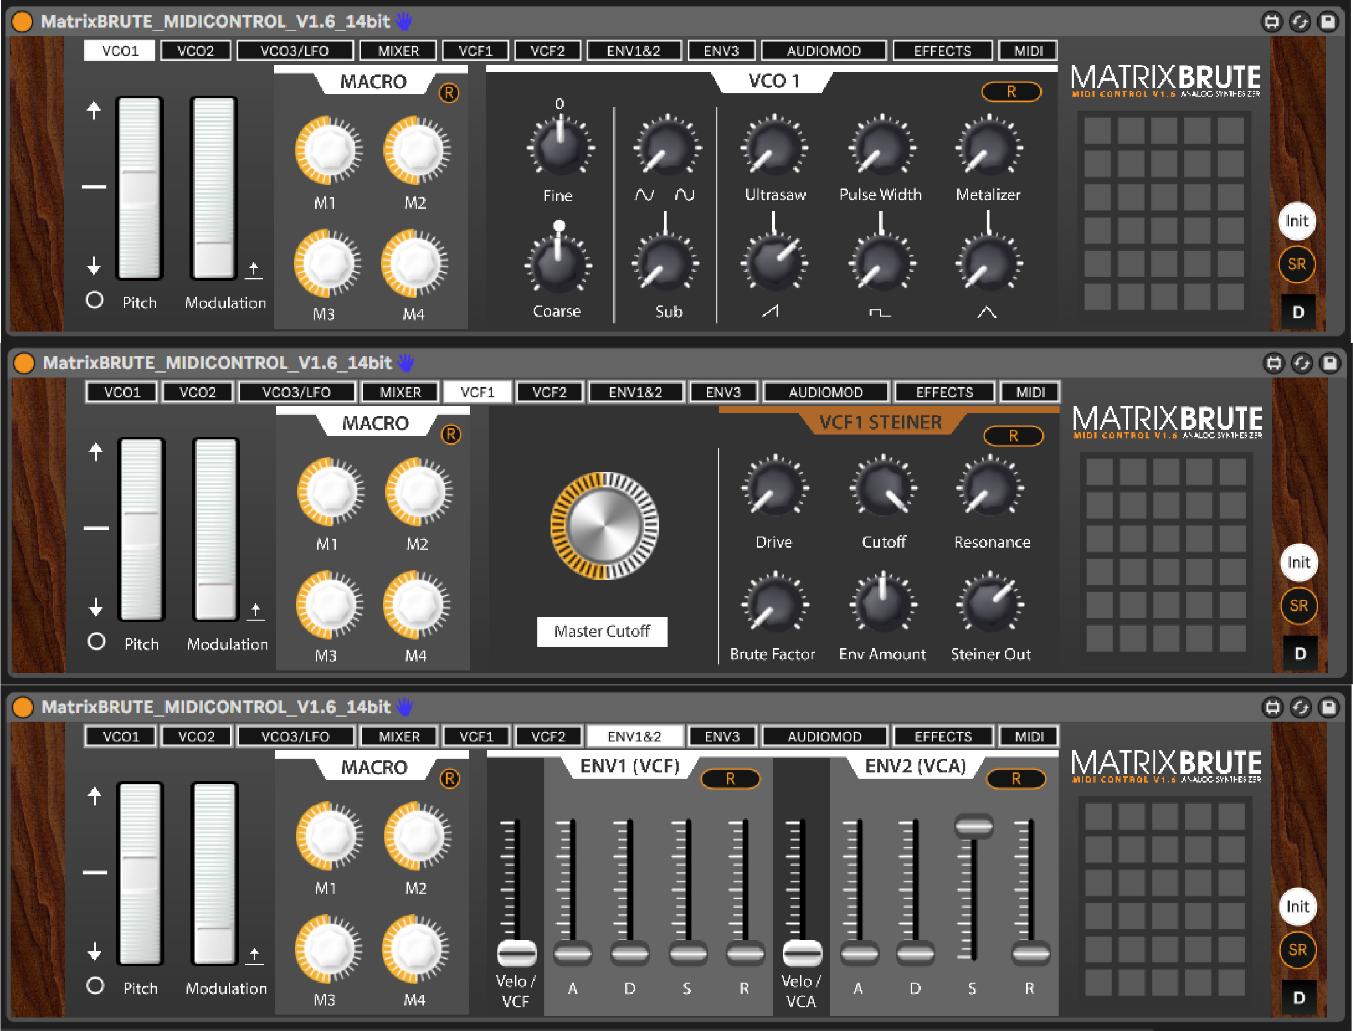Click the pitch up arrow in middle device
The width and height of the screenshot is (1353, 1031).
(95, 452)
